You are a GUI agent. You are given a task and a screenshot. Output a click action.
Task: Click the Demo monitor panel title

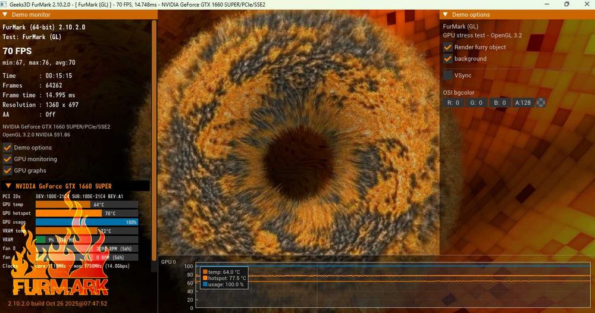click(31, 14)
